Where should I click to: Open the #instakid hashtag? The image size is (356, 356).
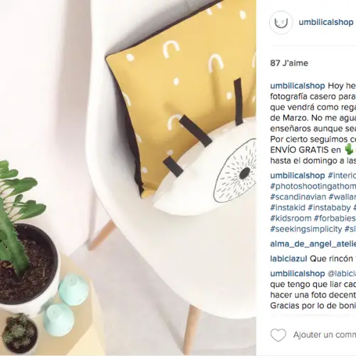pyautogui.click(x=288, y=207)
